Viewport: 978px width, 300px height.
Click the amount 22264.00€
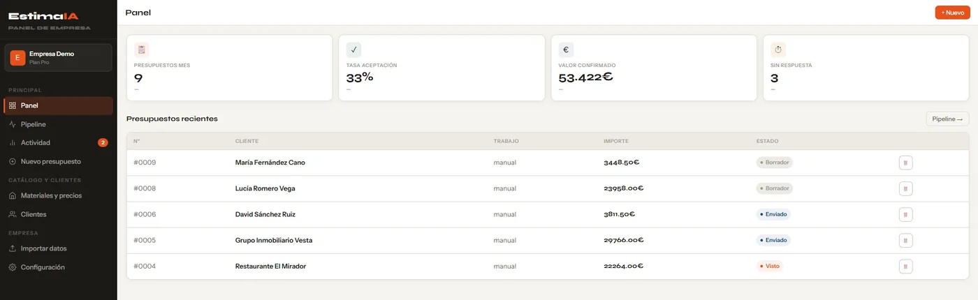[624, 266]
